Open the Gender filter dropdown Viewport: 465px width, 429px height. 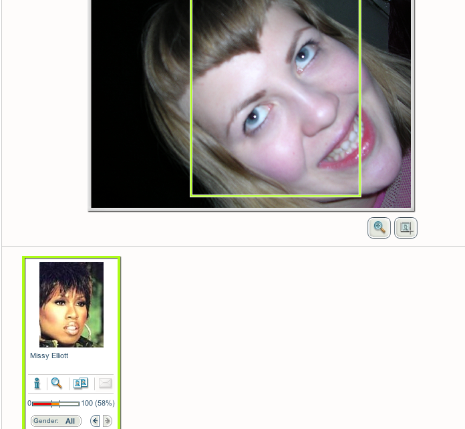pyautogui.click(x=55, y=421)
